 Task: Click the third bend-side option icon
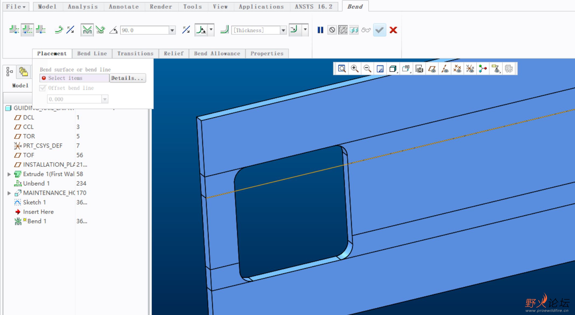(x=41, y=30)
